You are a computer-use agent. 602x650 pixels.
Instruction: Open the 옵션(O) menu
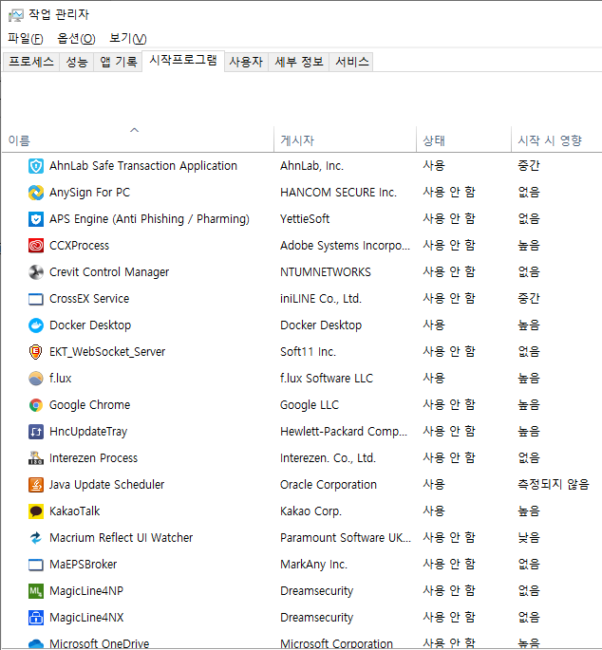[76, 39]
